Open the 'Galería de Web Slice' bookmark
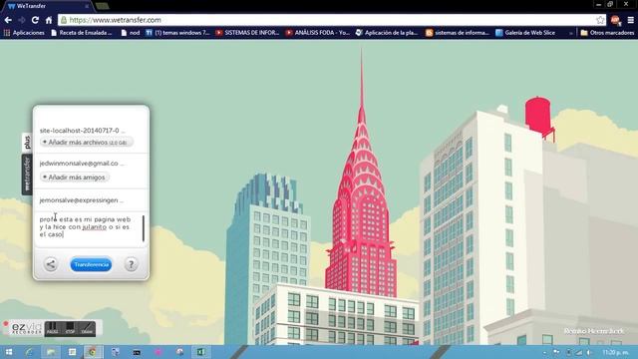This screenshot has height=359, width=638. pos(525,33)
